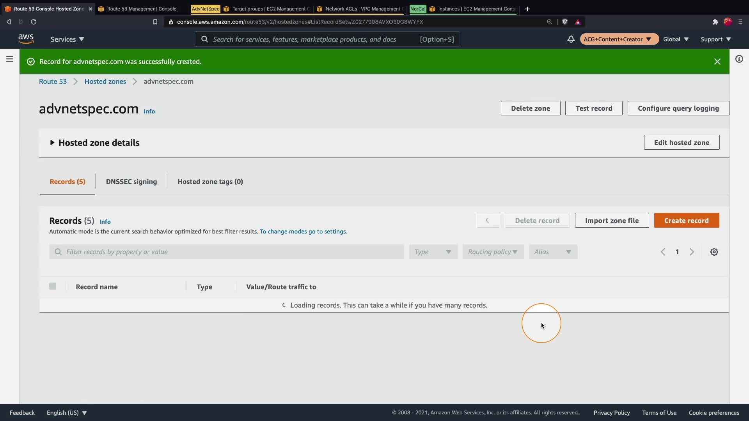The width and height of the screenshot is (749, 421).
Task: Switch to DNSSEC signing tab
Action: [x=131, y=182]
